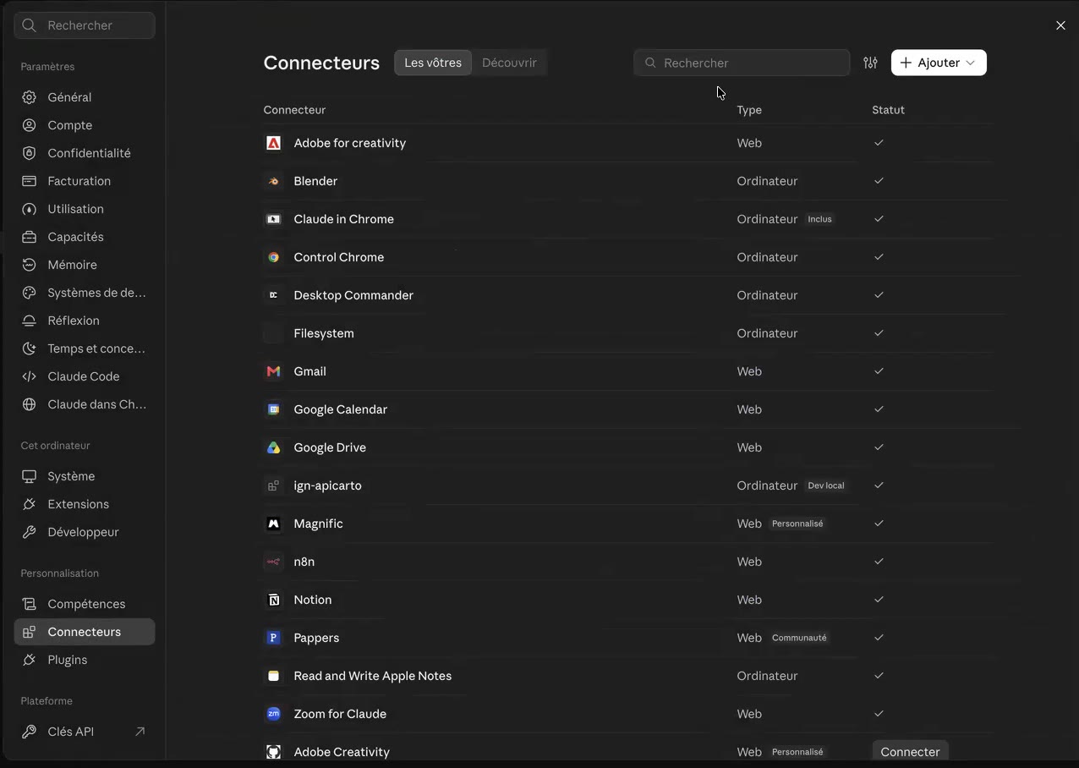The height and width of the screenshot is (768, 1079).
Task: Click the ign-apicarto connector icon
Action: [273, 485]
